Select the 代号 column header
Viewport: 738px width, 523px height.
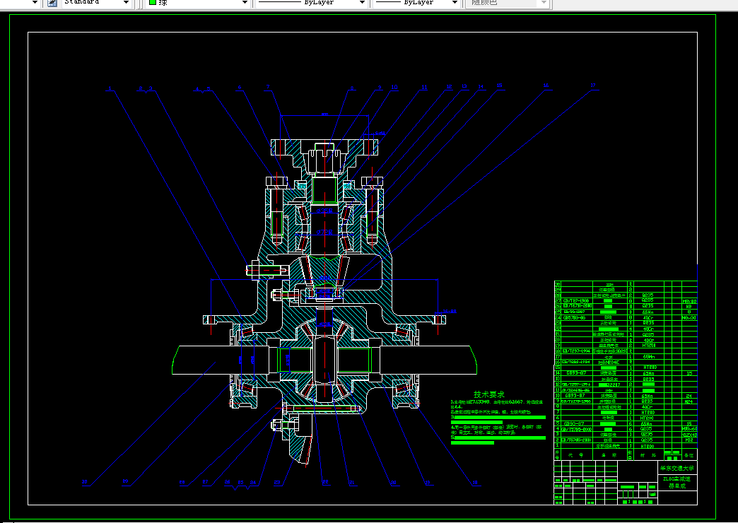pos(577,454)
